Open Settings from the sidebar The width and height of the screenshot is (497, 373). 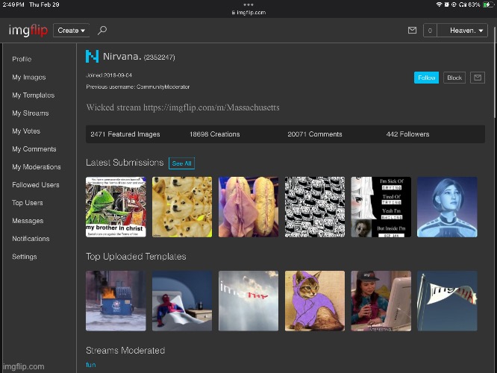coord(25,257)
